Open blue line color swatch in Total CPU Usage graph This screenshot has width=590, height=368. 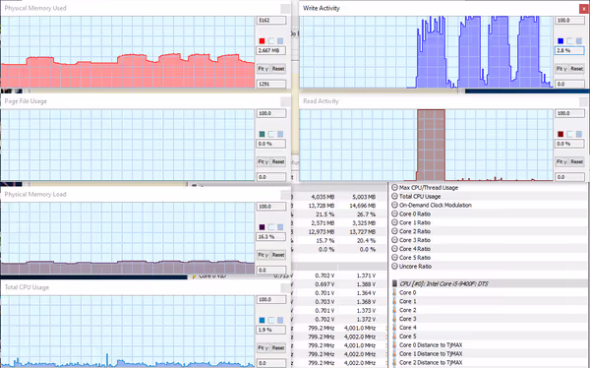point(262,320)
